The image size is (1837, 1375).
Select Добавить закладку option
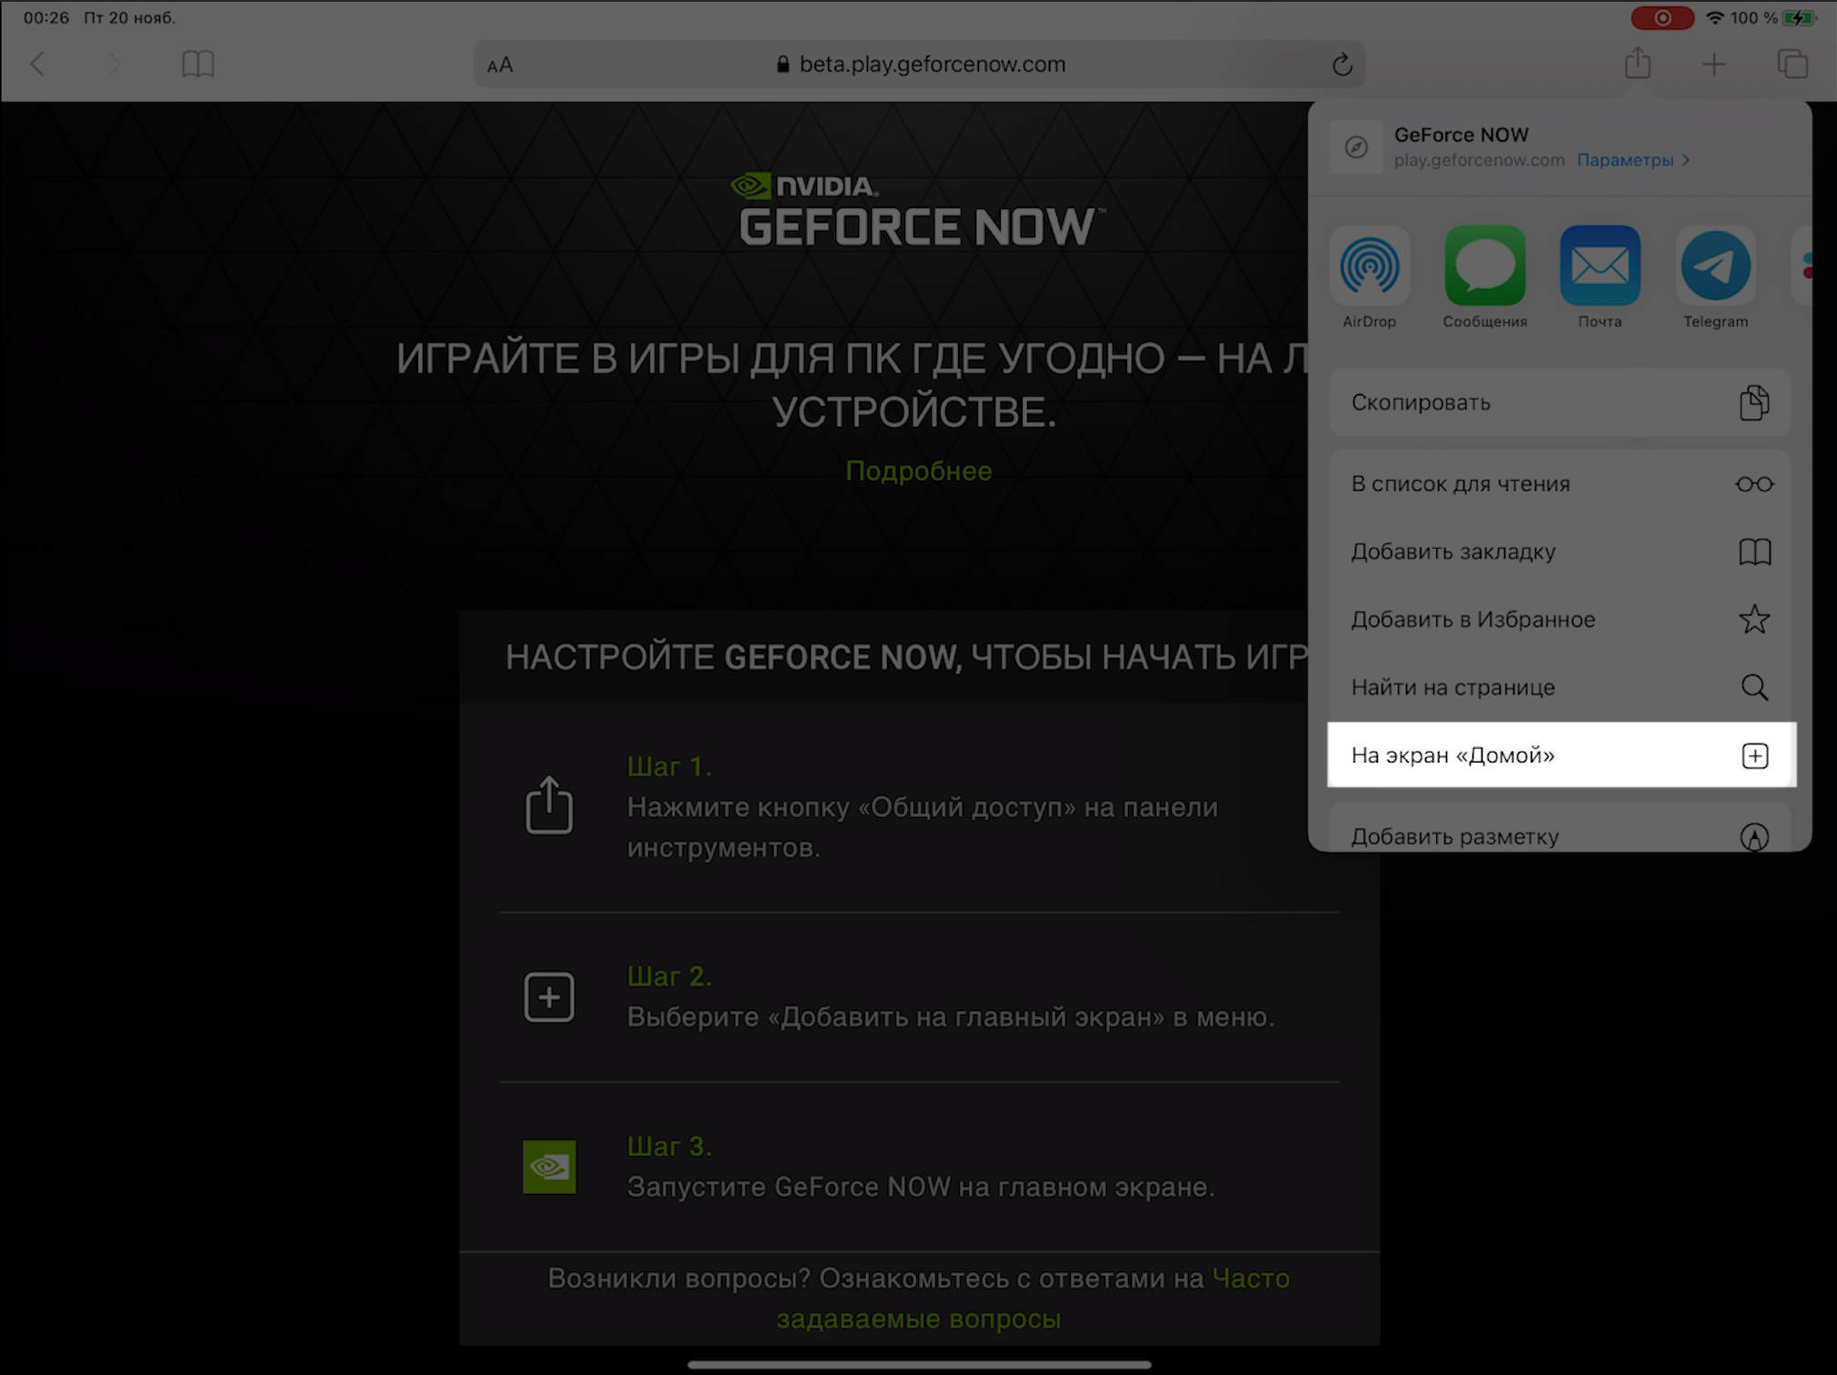tap(1560, 552)
